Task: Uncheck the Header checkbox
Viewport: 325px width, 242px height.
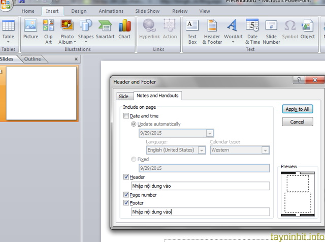Action: (126, 177)
